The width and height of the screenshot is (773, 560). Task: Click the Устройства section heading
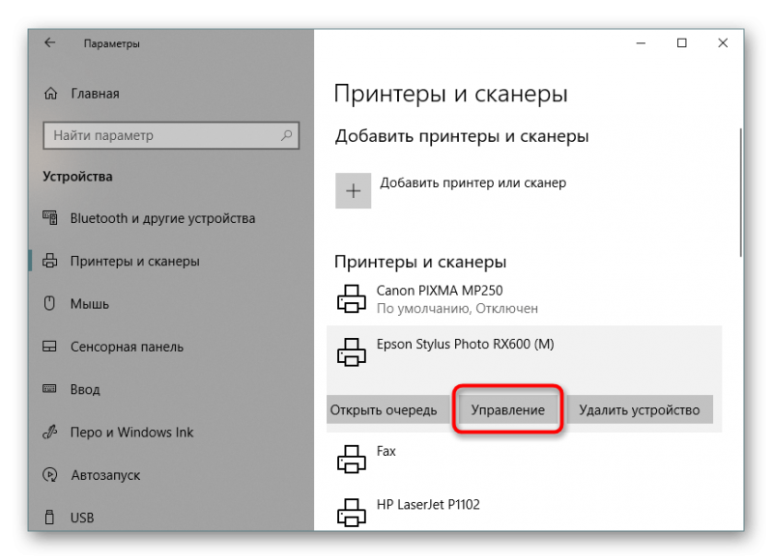coord(77,177)
